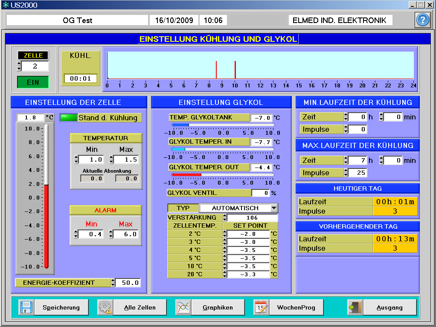Click the gear warning icon for Alle Zellen
The height and width of the screenshot is (327, 436).
[105, 307]
